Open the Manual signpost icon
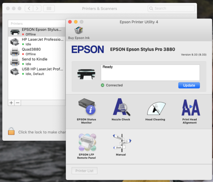The height and width of the screenshot is (182, 213). pyautogui.click(x=121, y=142)
